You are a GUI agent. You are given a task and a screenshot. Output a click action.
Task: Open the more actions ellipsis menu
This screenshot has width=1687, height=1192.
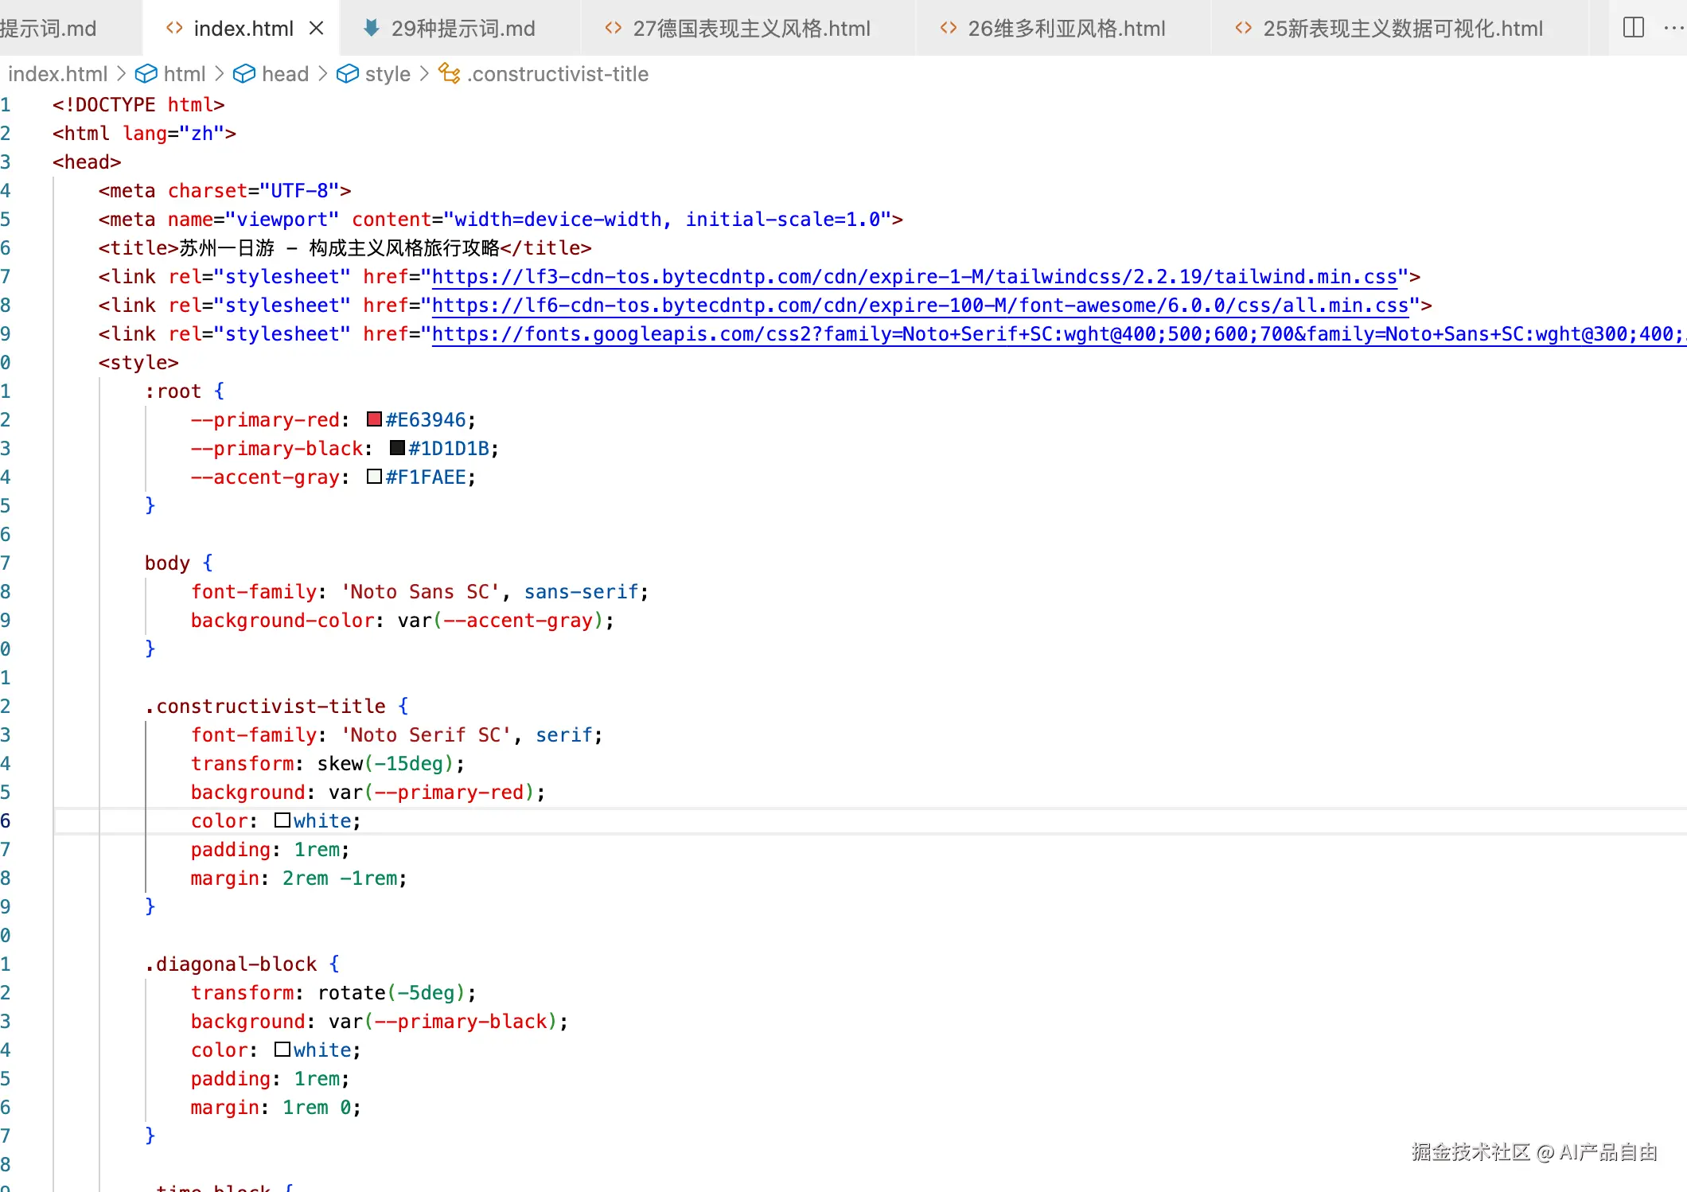click(1673, 28)
